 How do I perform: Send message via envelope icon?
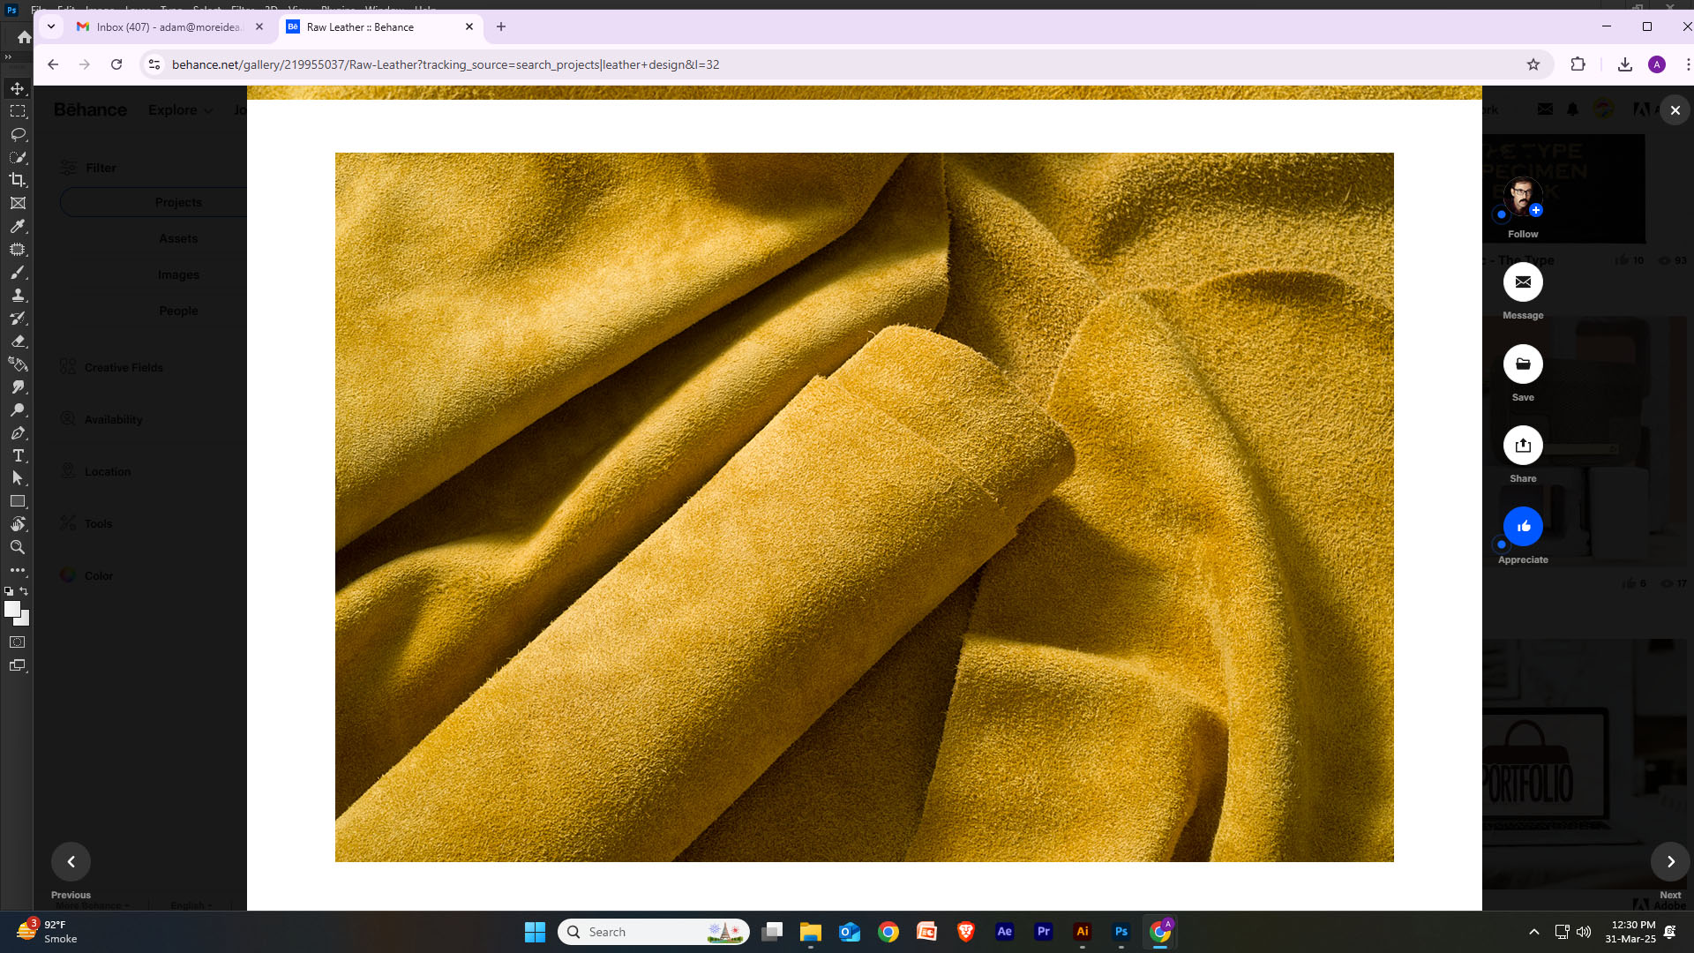1523,282
